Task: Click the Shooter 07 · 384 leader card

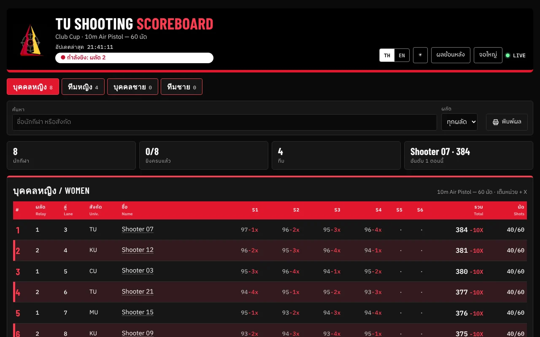Action: pos(469,155)
